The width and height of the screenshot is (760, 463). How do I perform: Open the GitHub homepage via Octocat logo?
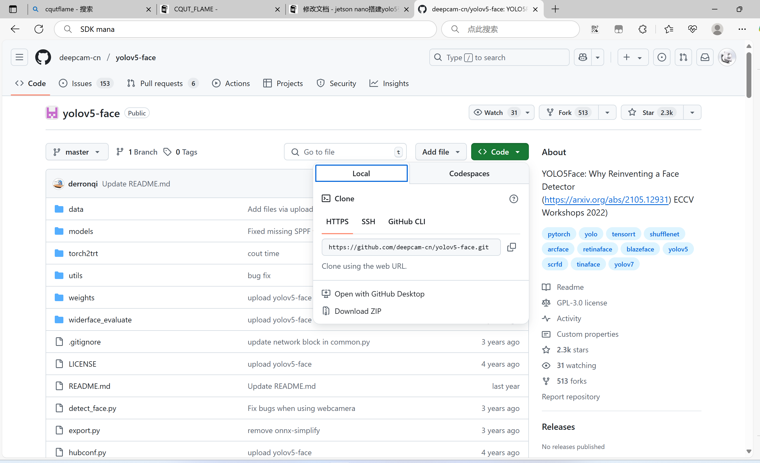pyautogui.click(x=43, y=57)
